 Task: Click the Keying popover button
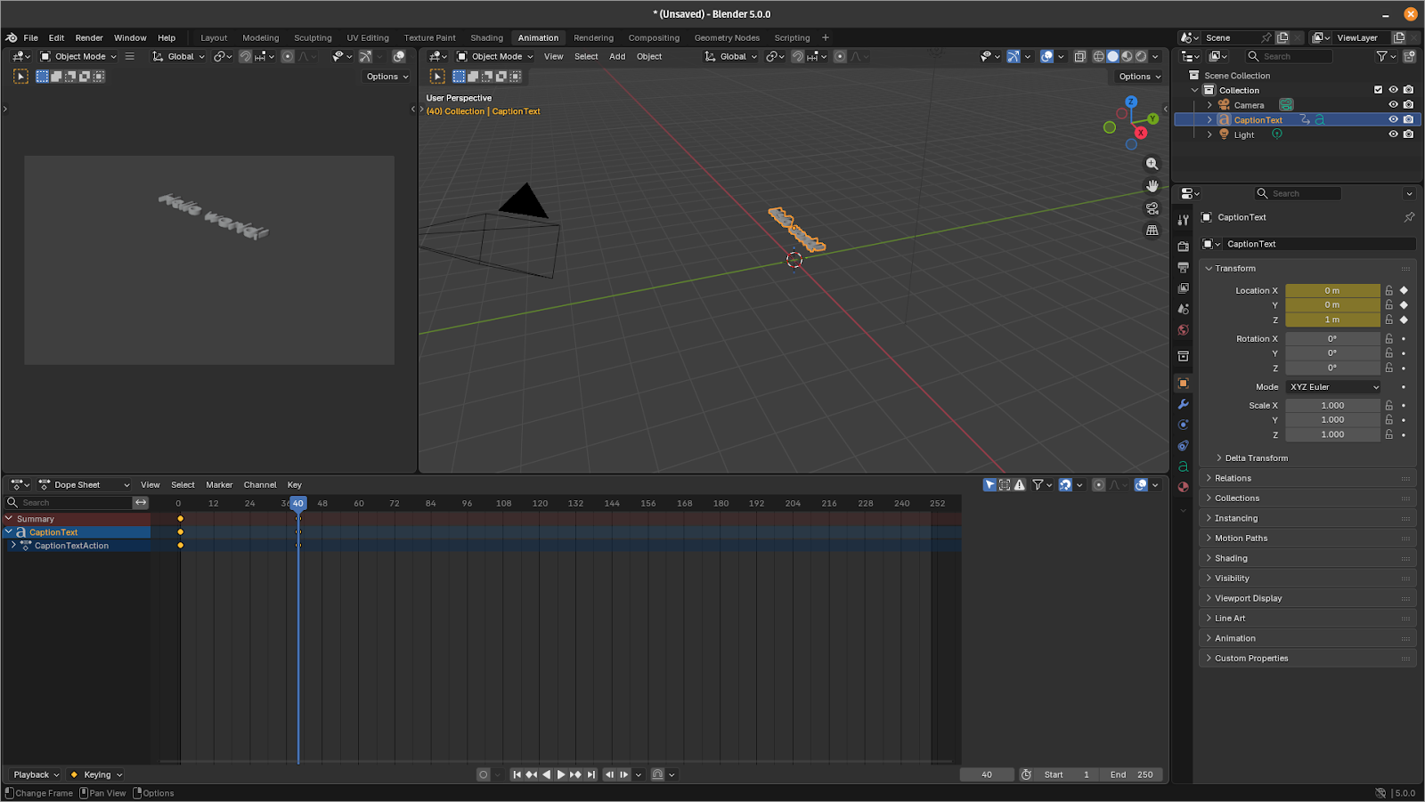click(x=97, y=774)
